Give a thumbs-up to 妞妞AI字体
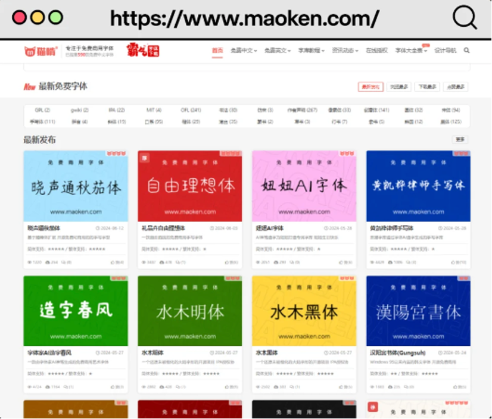 click(341, 262)
